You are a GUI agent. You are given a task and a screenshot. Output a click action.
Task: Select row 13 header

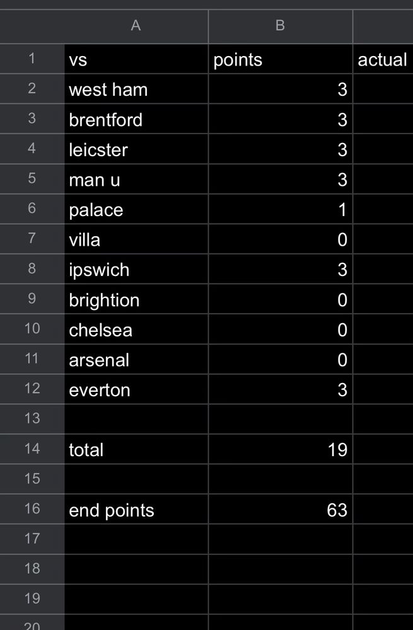(32, 418)
